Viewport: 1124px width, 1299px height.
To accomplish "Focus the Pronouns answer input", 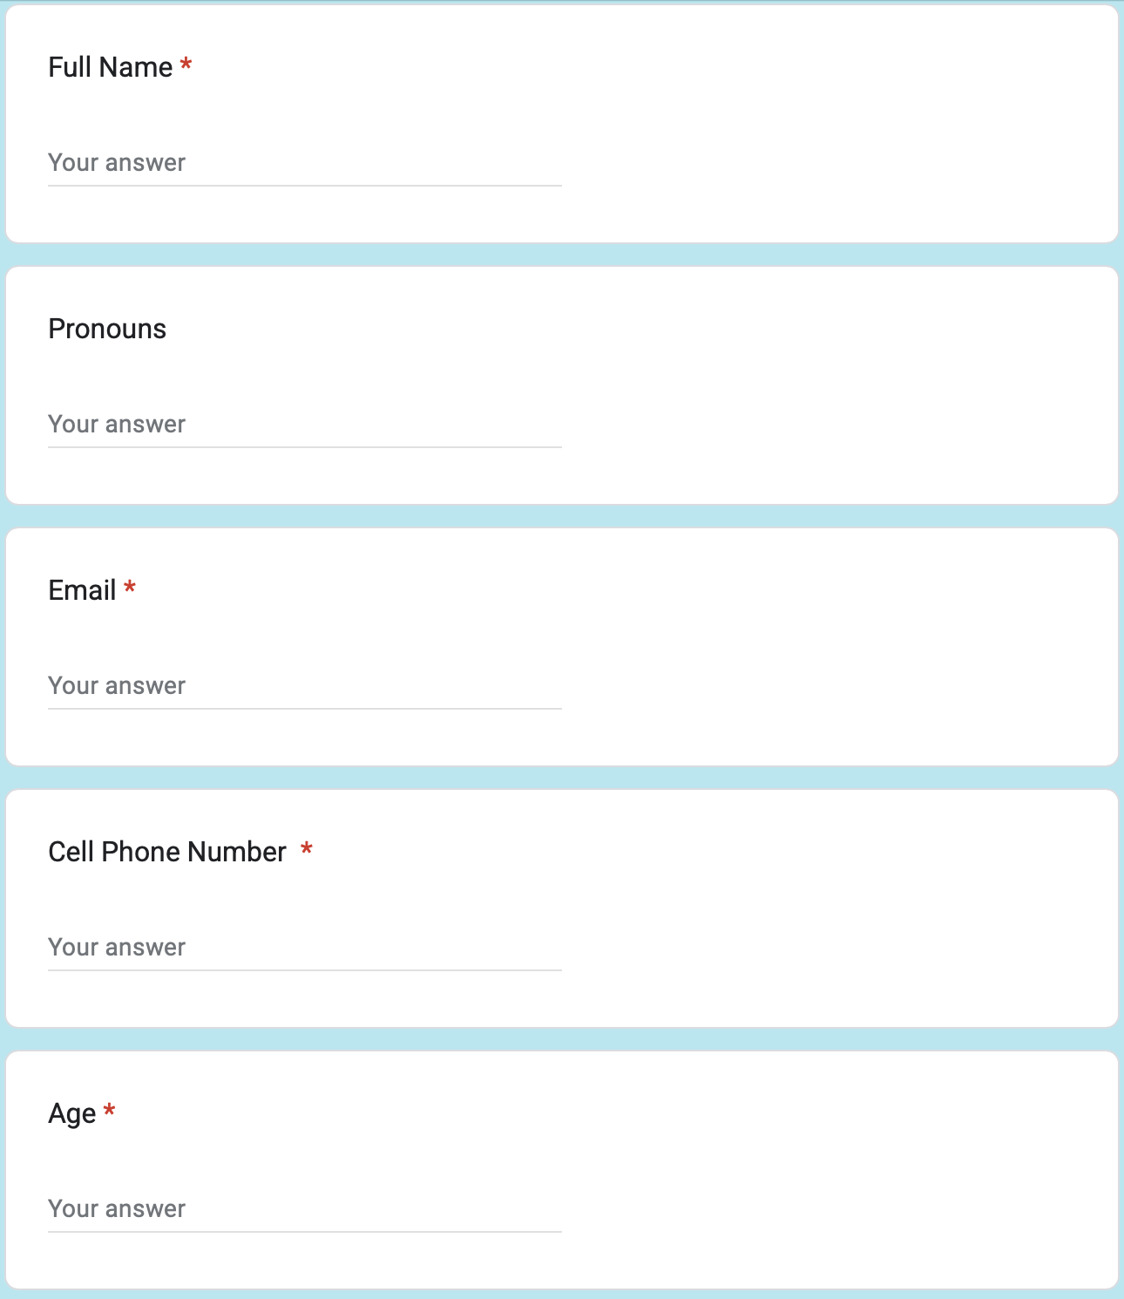I will pos(304,425).
